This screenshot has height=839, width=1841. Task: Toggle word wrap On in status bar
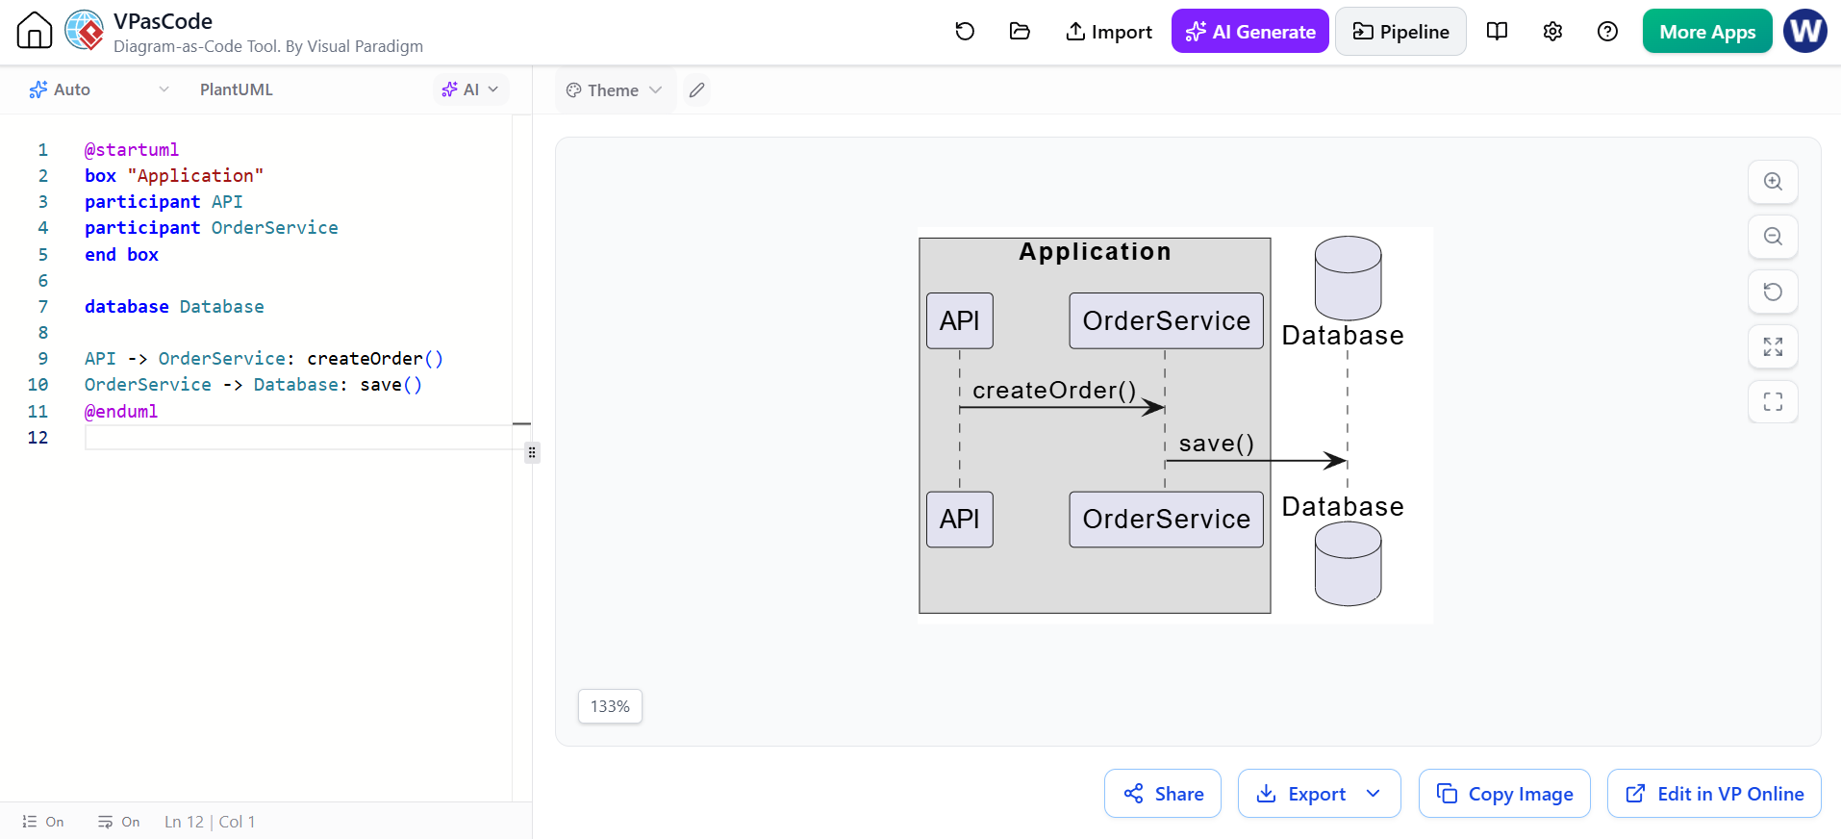click(118, 822)
